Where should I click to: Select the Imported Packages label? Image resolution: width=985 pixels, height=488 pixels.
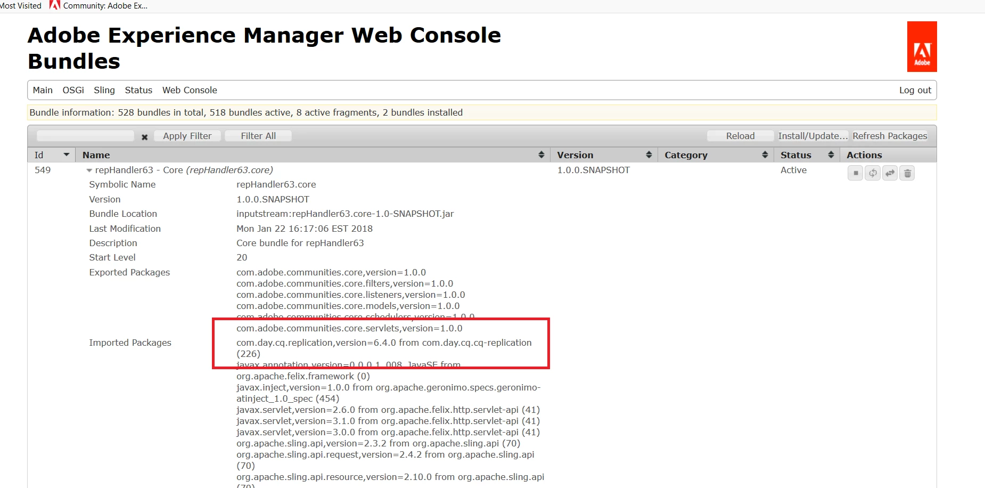point(130,343)
